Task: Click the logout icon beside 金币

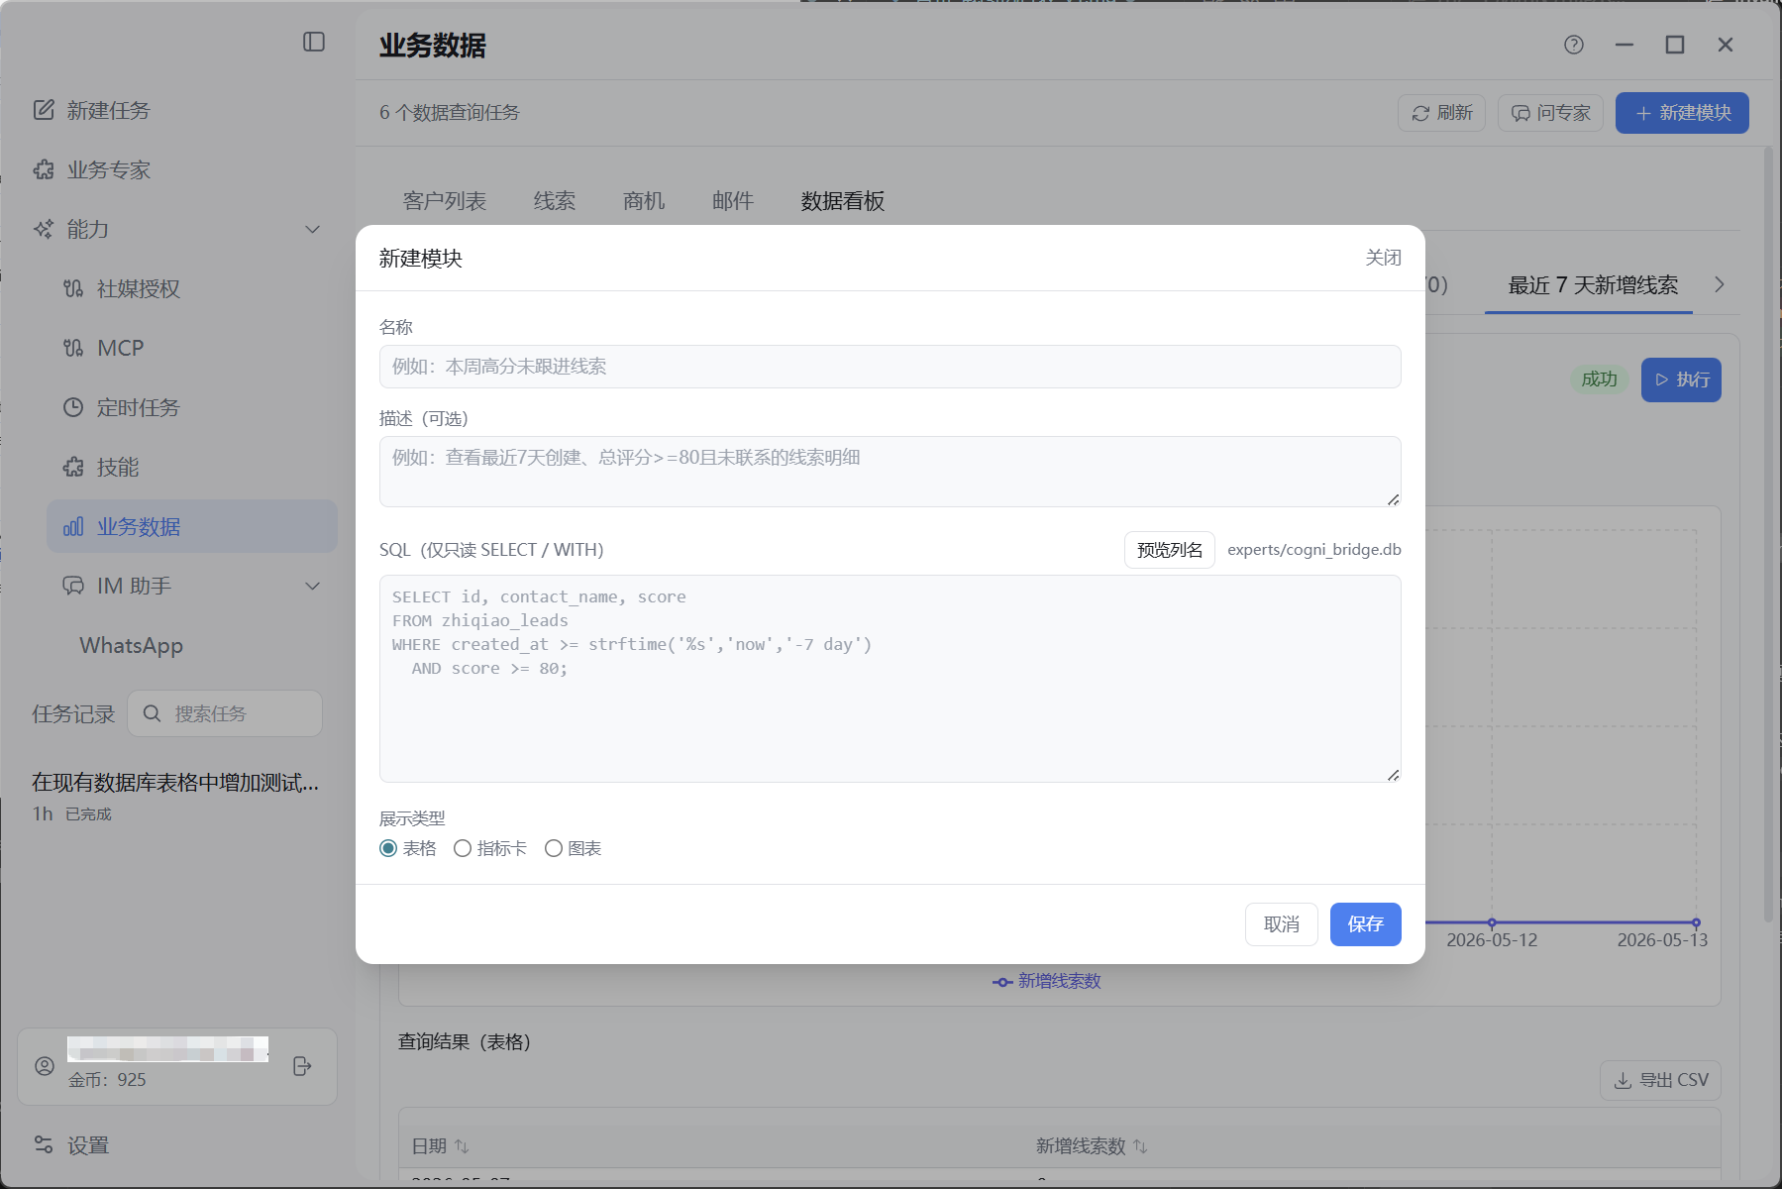Action: pyautogui.click(x=303, y=1066)
